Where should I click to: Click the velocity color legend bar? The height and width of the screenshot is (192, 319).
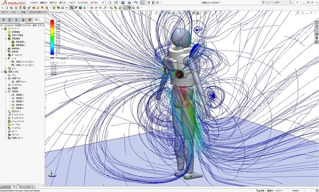click(52, 37)
